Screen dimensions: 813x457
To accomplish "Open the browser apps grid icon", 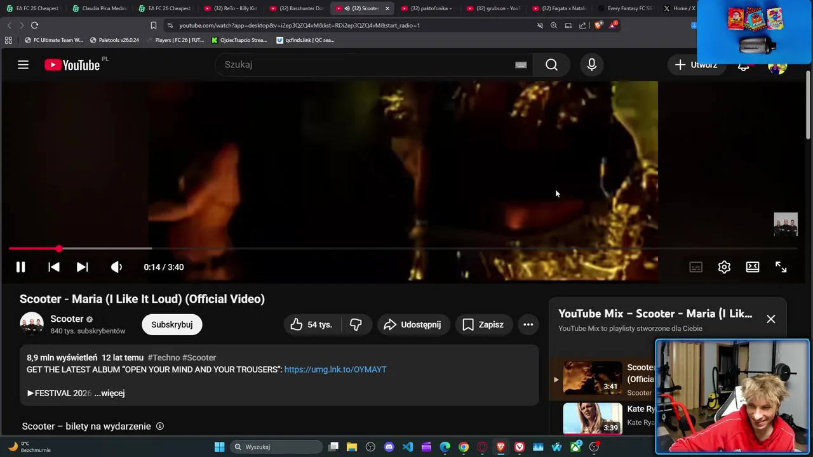I will pos(8,40).
